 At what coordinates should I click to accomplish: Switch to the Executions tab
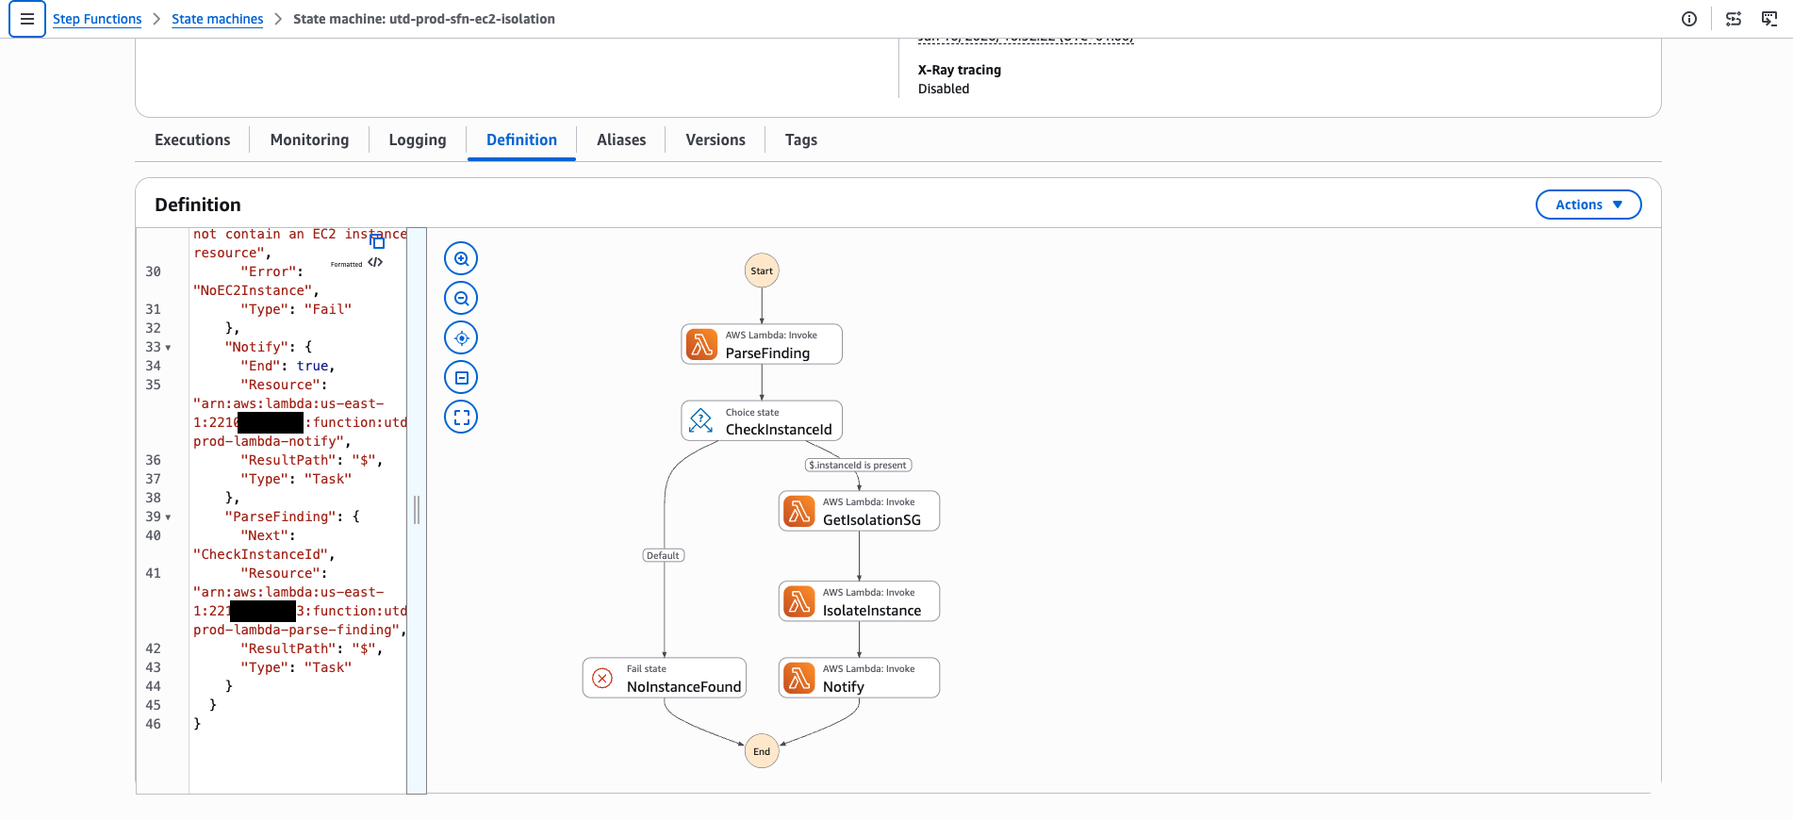click(x=192, y=139)
